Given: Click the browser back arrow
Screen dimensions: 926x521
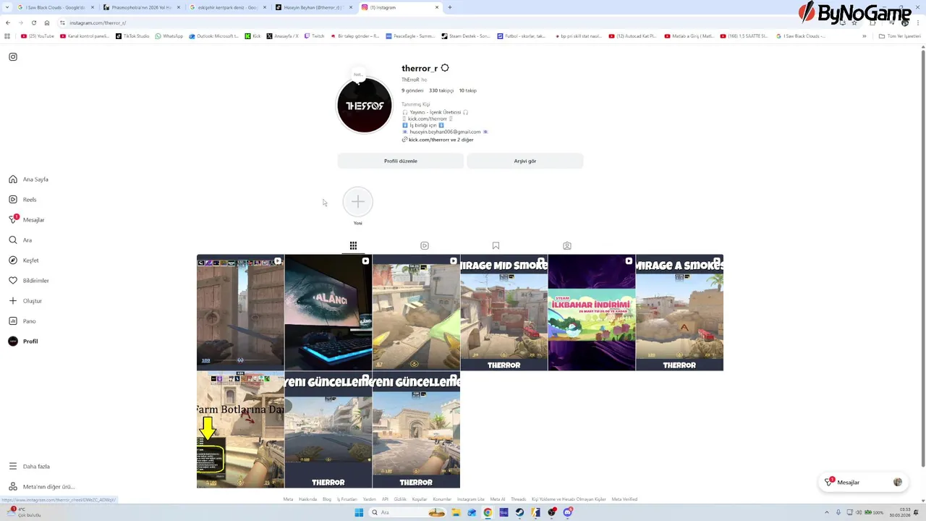Looking at the screenshot, I should pos(7,22).
